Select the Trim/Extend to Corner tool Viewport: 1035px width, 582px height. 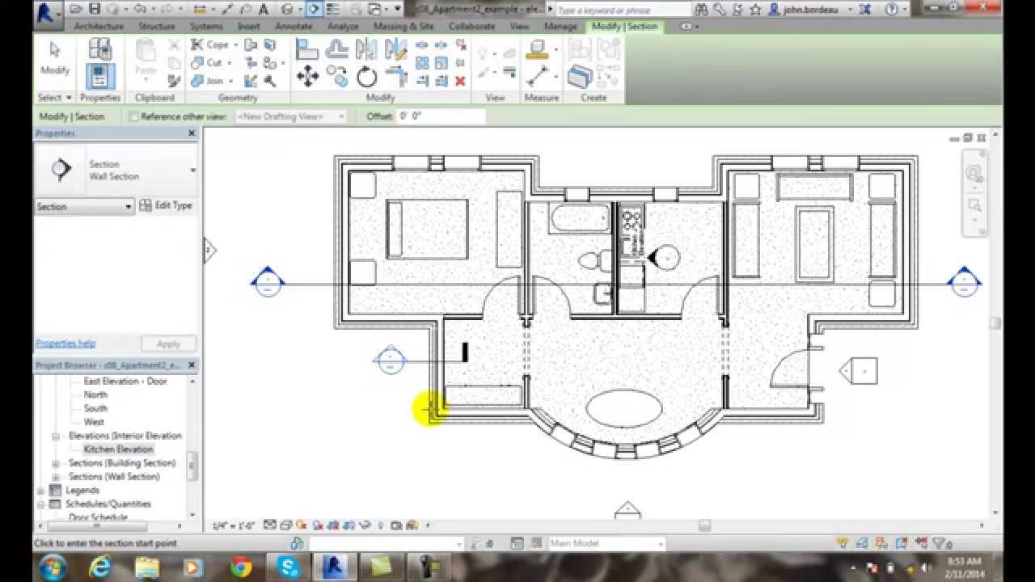(396, 78)
